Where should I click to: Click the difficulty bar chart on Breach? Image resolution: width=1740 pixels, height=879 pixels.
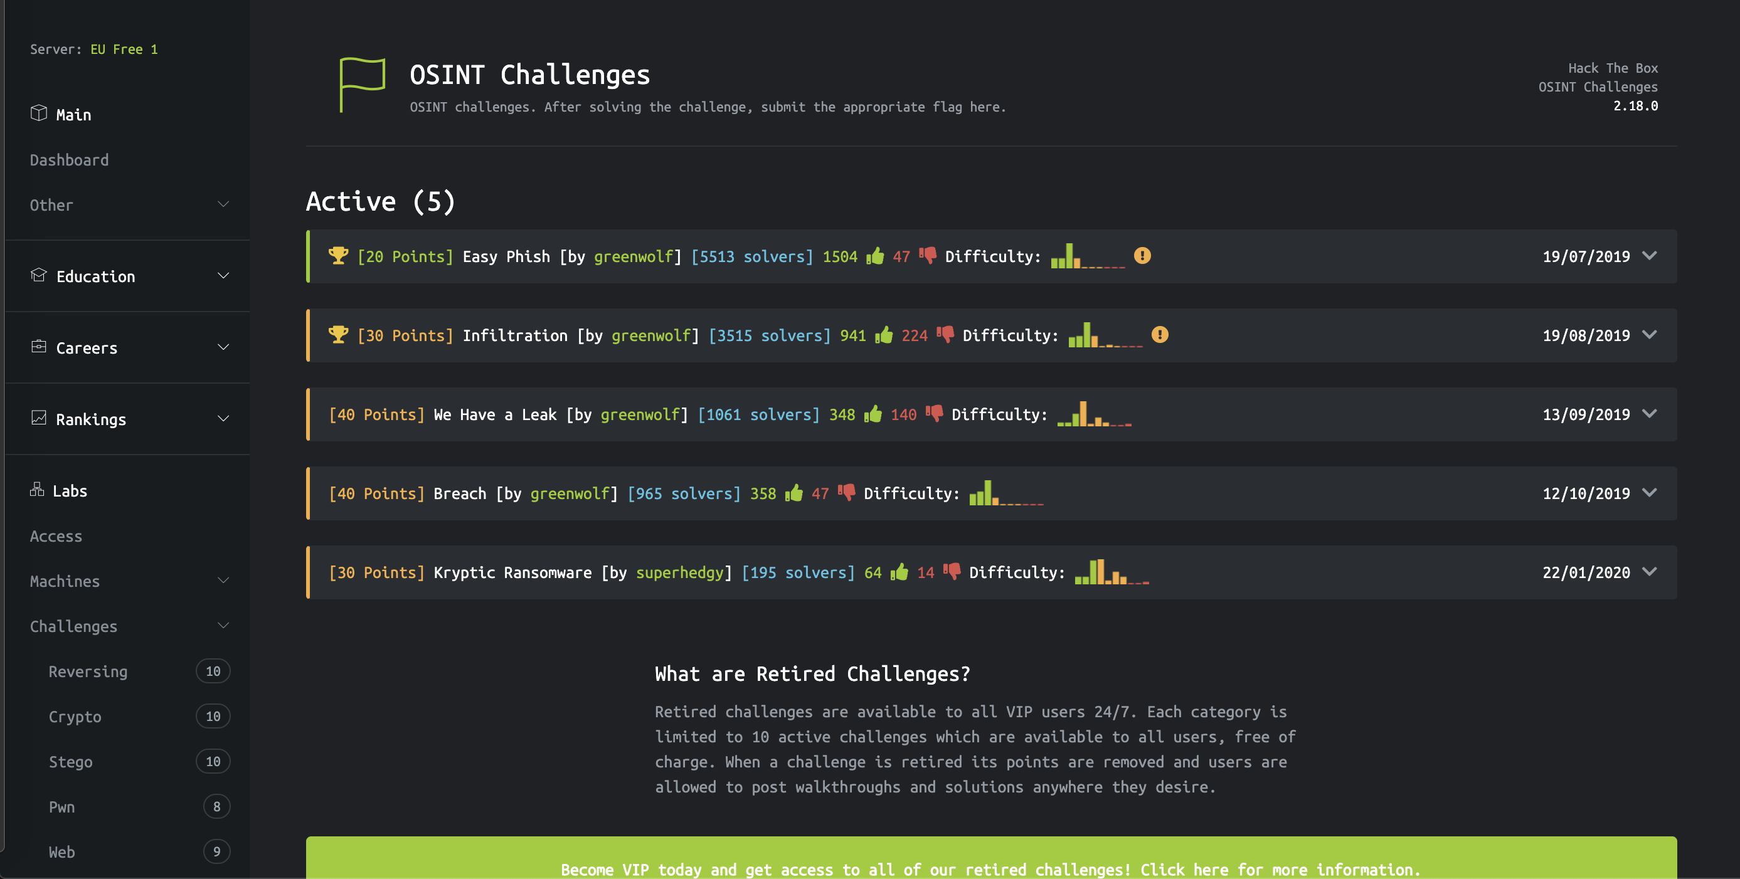point(1005,493)
